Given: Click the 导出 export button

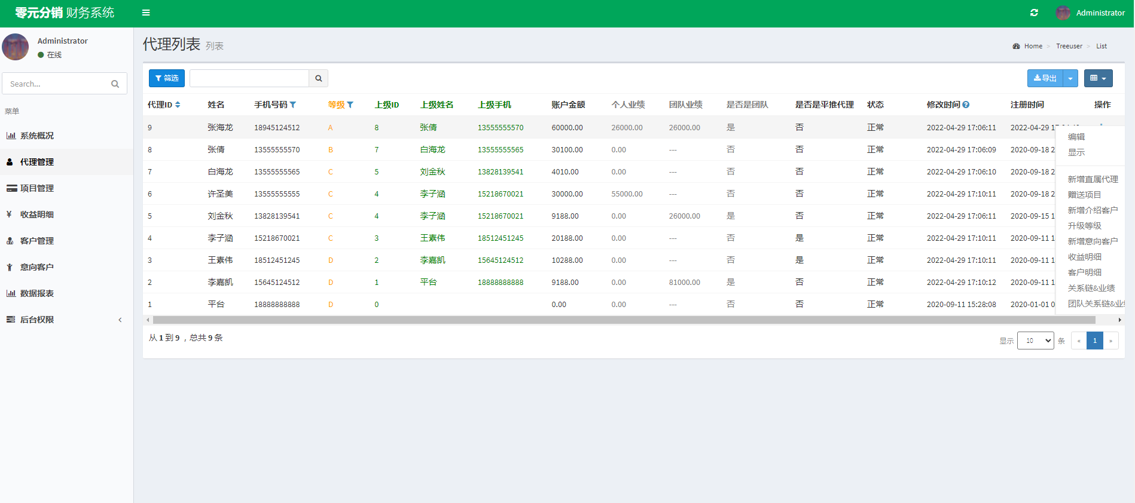Looking at the screenshot, I should pos(1045,78).
